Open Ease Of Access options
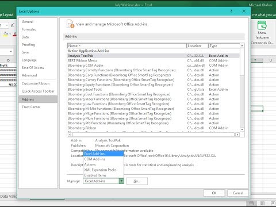Image resolution: width=276 pixels, height=207 pixels. pyautogui.click(x=38, y=68)
